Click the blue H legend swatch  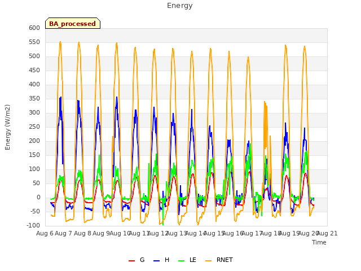click(x=157, y=260)
